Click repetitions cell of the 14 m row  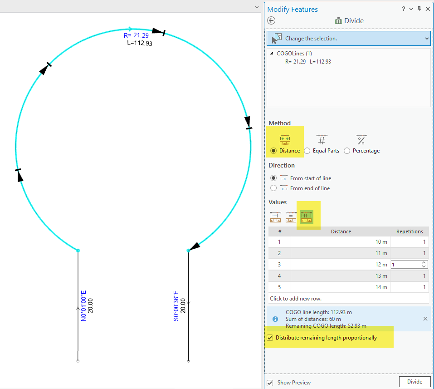tap(410, 287)
